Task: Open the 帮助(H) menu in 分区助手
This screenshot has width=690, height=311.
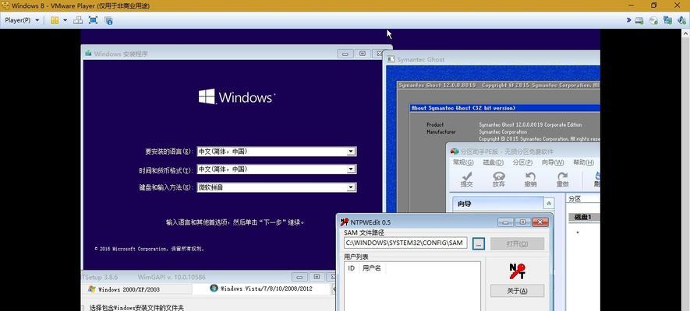Action: (x=583, y=162)
